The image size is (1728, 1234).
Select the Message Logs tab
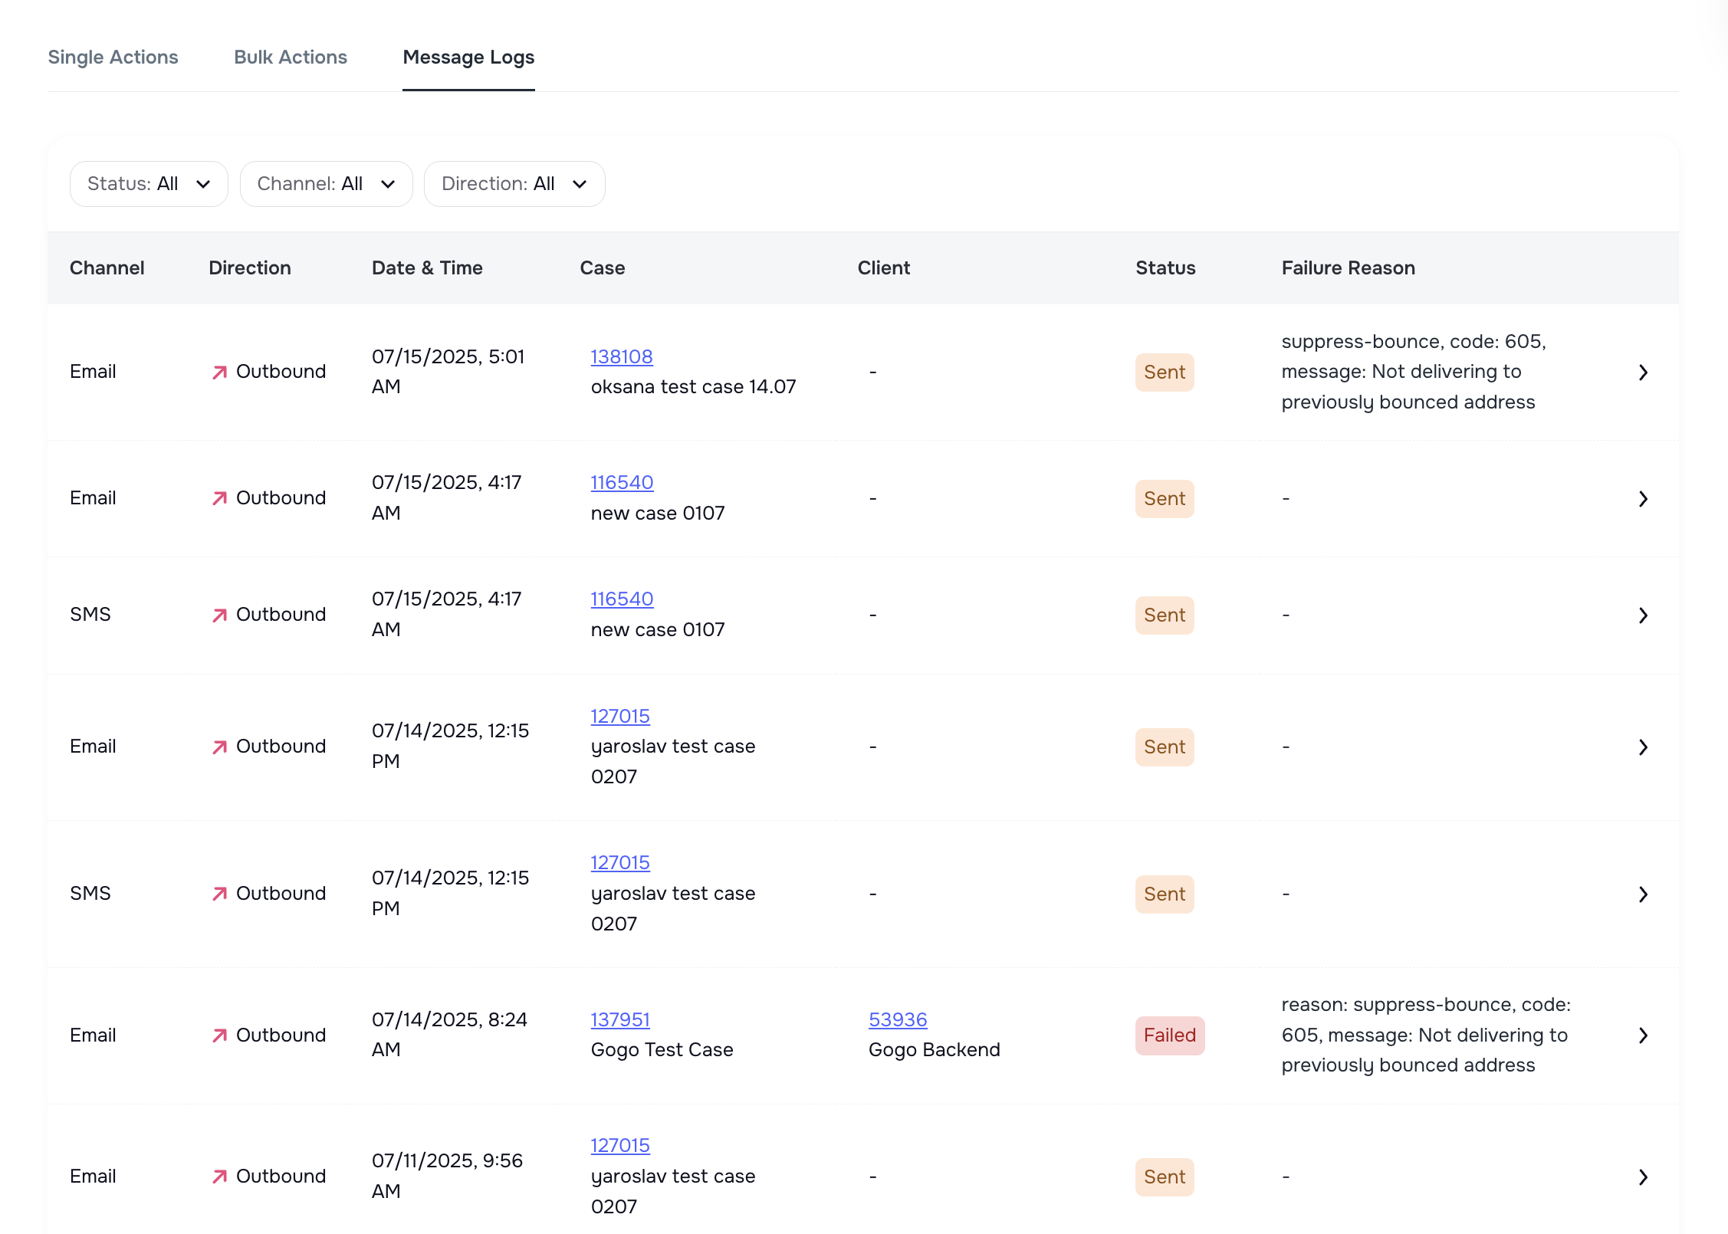[468, 57]
